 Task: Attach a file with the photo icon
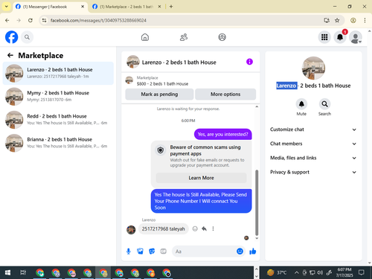coord(140,251)
